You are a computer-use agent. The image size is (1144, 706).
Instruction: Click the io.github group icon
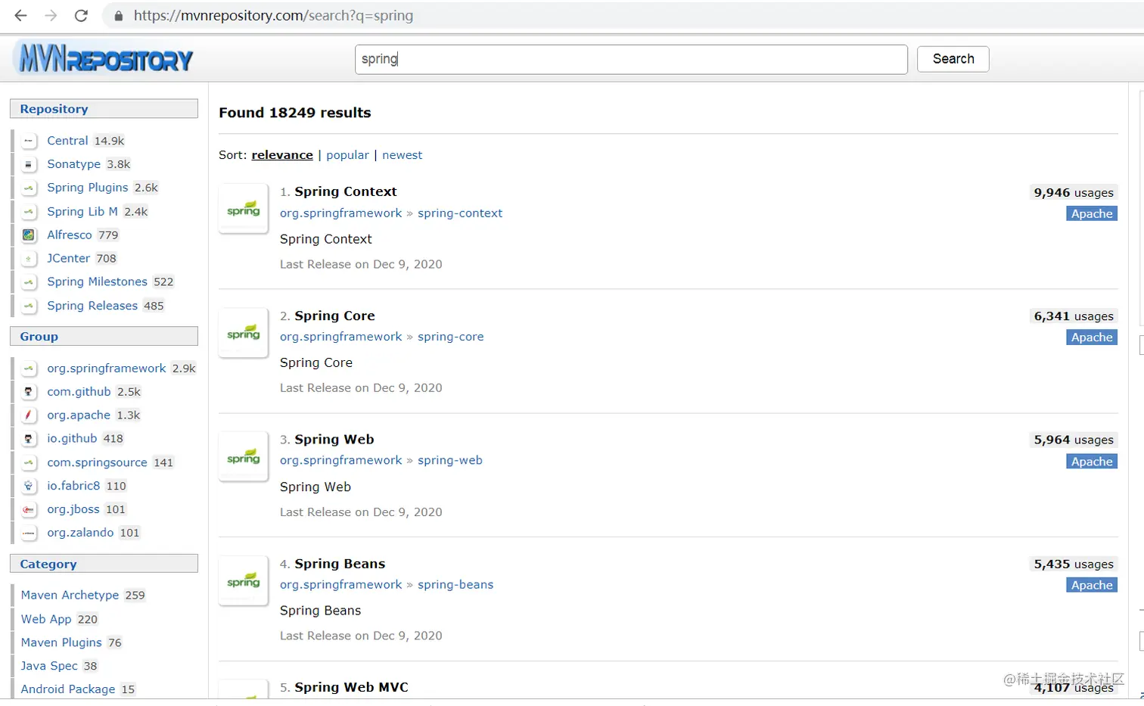29,439
